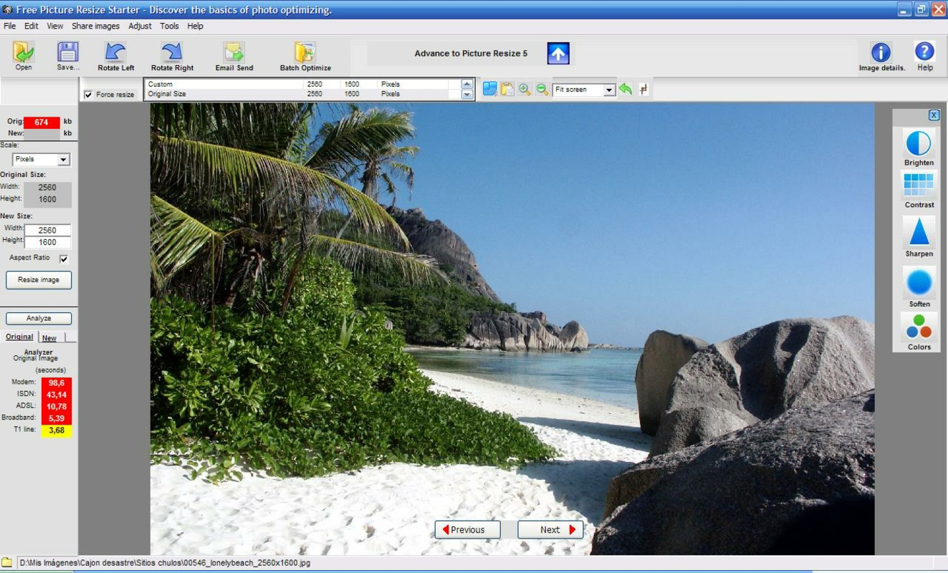The image size is (948, 573).
Task: Click the beach photo preview
Action: (512, 329)
